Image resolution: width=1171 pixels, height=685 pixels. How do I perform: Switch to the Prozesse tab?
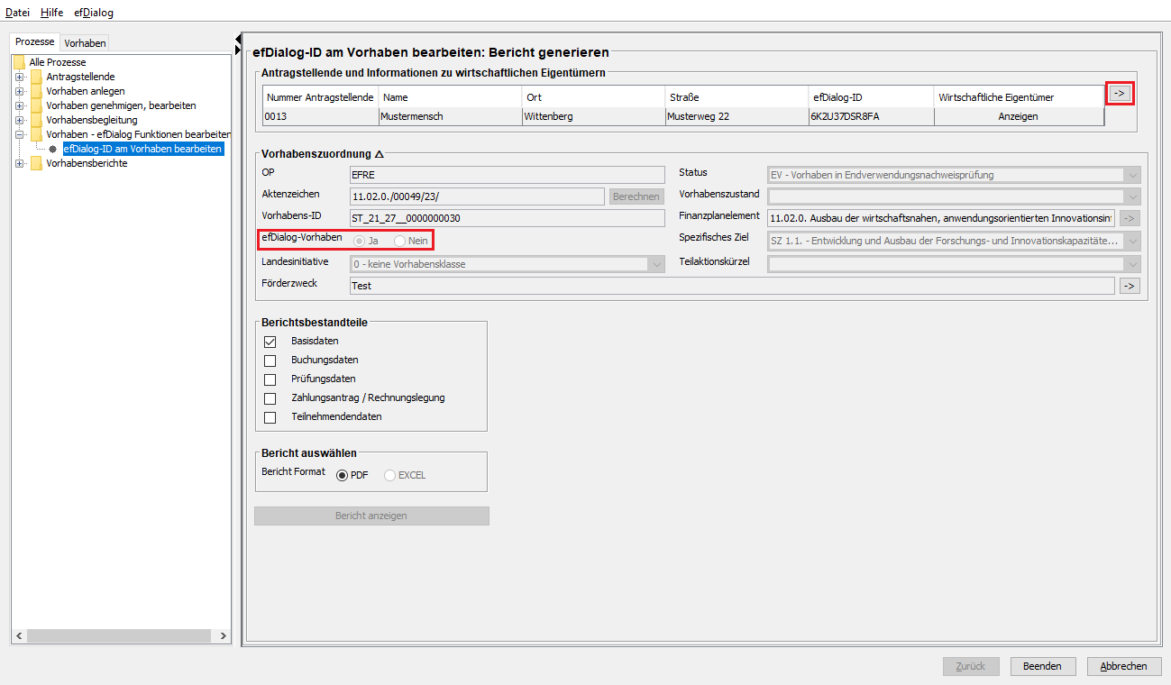pyautogui.click(x=35, y=42)
